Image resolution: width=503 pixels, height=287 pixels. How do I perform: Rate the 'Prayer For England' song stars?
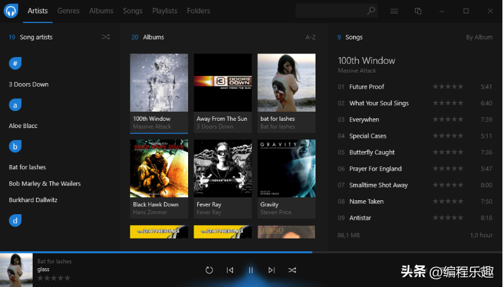pos(448,168)
